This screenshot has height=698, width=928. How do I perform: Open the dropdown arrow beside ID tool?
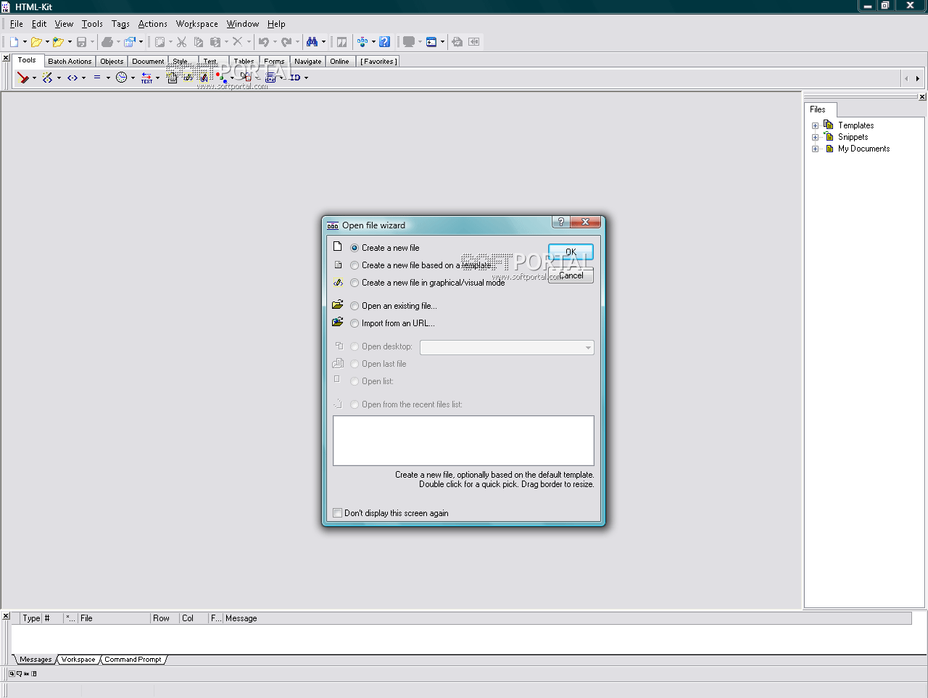[306, 78]
